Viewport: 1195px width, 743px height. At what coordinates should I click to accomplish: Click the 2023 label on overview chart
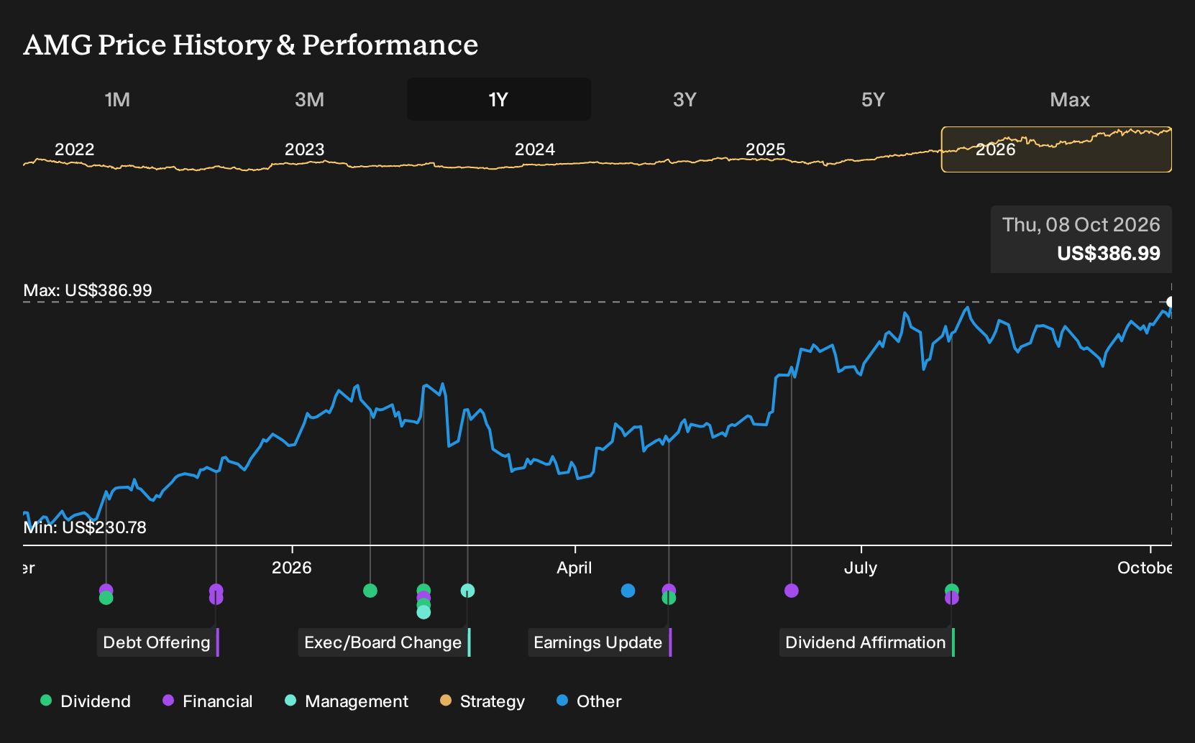[305, 149]
